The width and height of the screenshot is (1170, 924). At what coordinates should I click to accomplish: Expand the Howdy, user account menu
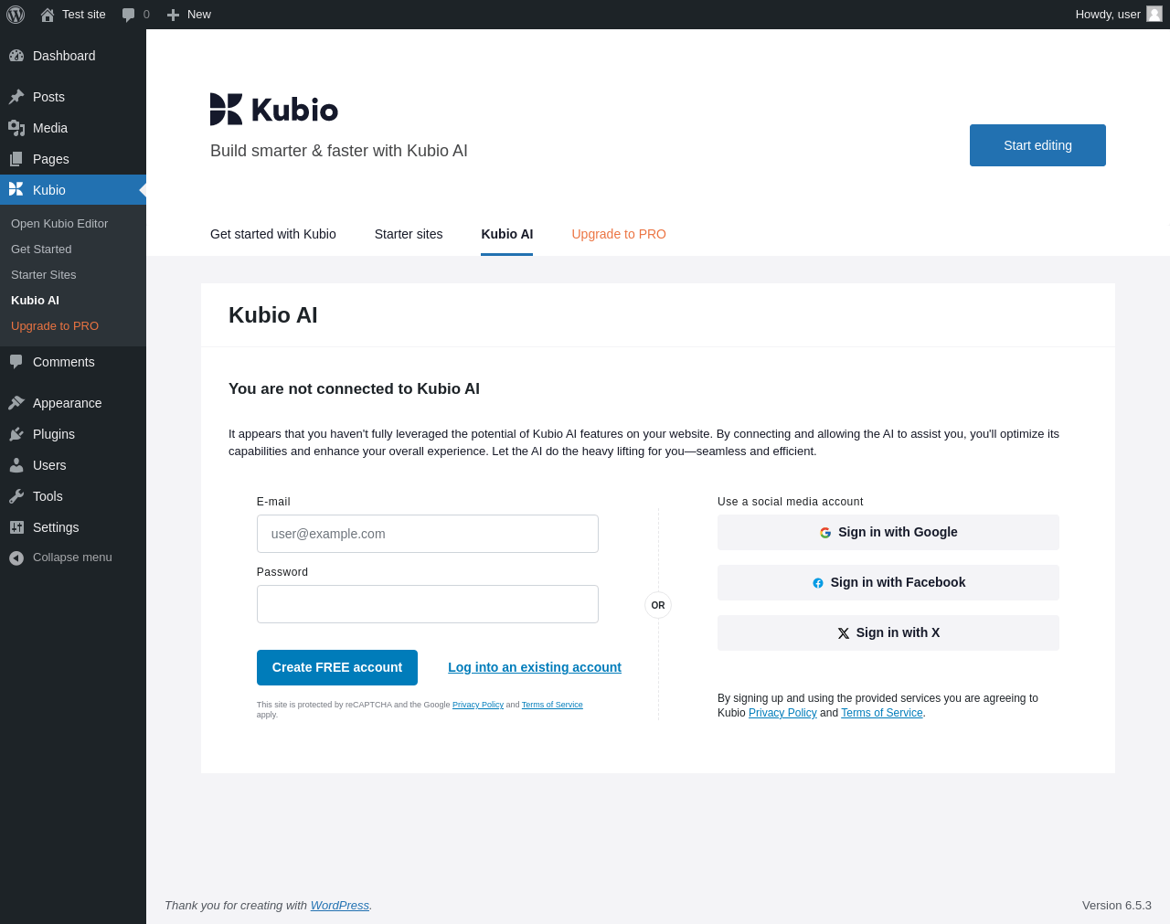pyautogui.click(x=1107, y=15)
